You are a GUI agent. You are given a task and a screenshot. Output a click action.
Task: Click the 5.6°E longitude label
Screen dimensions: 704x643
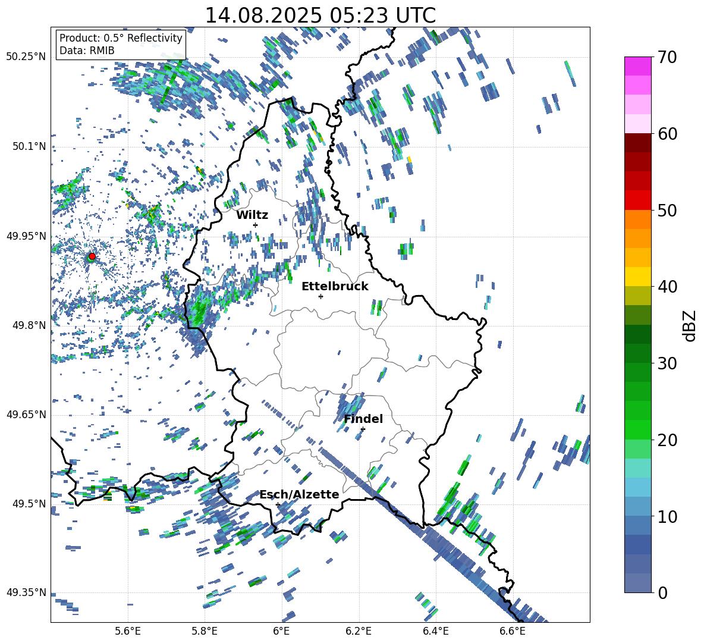[127, 631]
